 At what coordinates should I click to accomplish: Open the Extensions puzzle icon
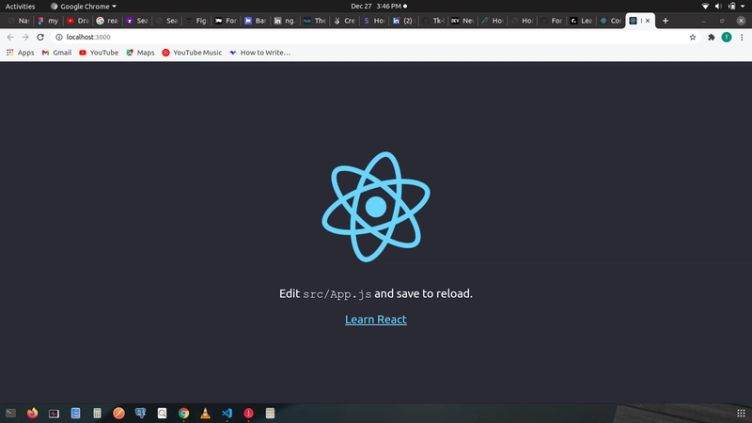point(712,37)
